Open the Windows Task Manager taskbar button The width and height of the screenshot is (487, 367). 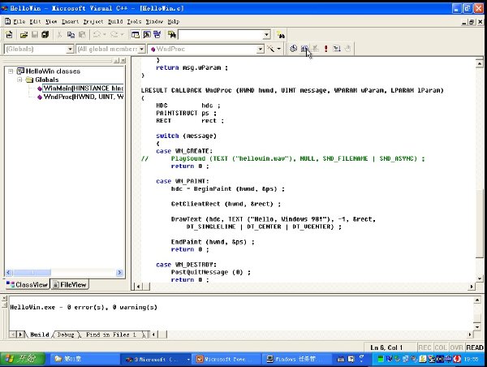point(295,359)
